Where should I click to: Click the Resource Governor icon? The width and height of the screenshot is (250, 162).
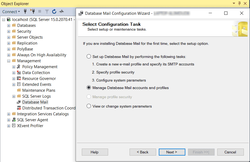point(19,79)
